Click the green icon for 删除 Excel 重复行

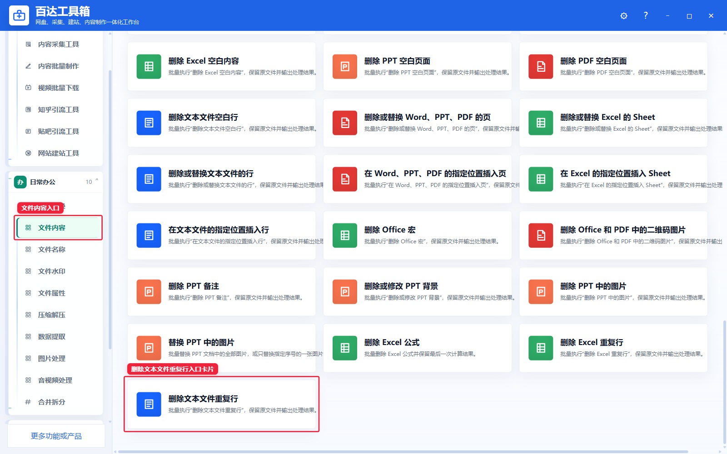click(541, 348)
